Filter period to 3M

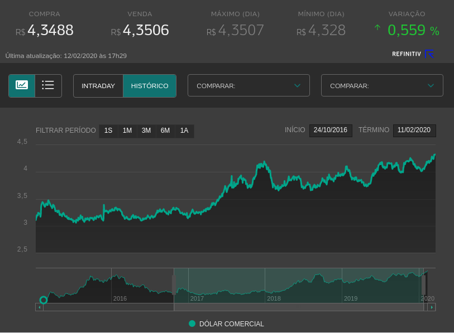(x=146, y=131)
